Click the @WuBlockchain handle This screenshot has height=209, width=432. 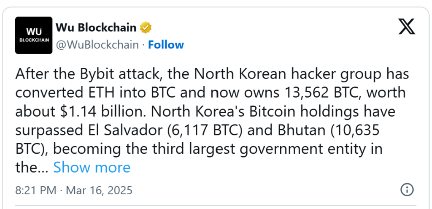(97, 45)
